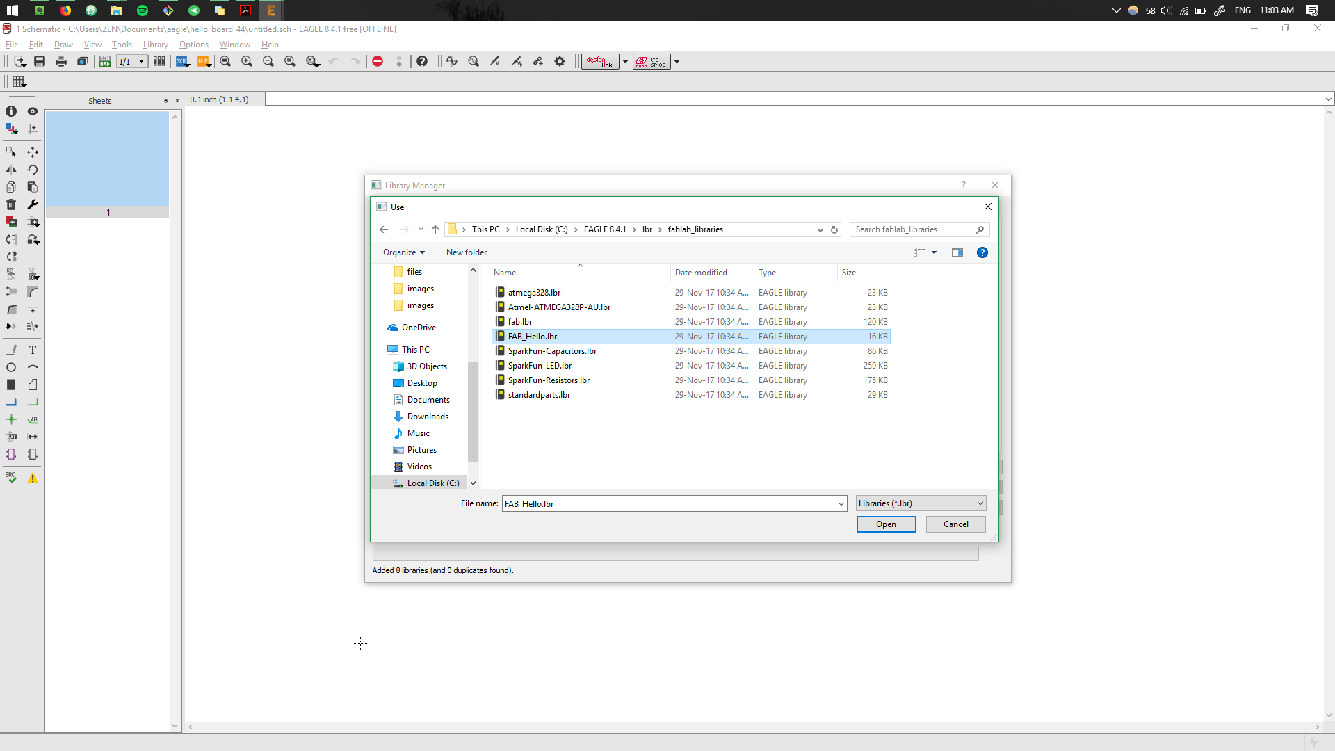
Task: Select the Junction tool with green dot
Action: click(11, 419)
